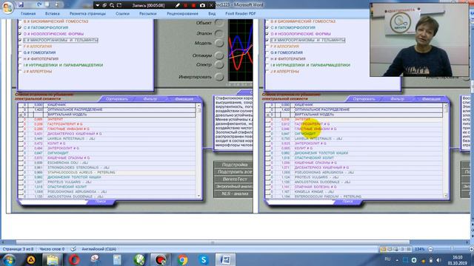The height and width of the screenshot is (266, 474).
Task: Show hidden tray icons arrow
Action: [397, 260]
